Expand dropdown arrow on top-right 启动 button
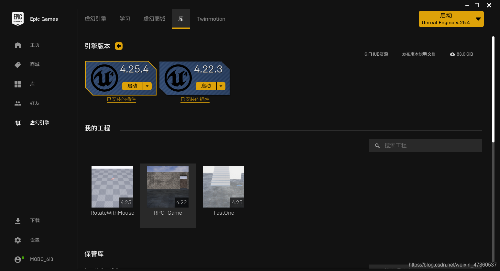The image size is (500, 271). pyautogui.click(x=478, y=19)
